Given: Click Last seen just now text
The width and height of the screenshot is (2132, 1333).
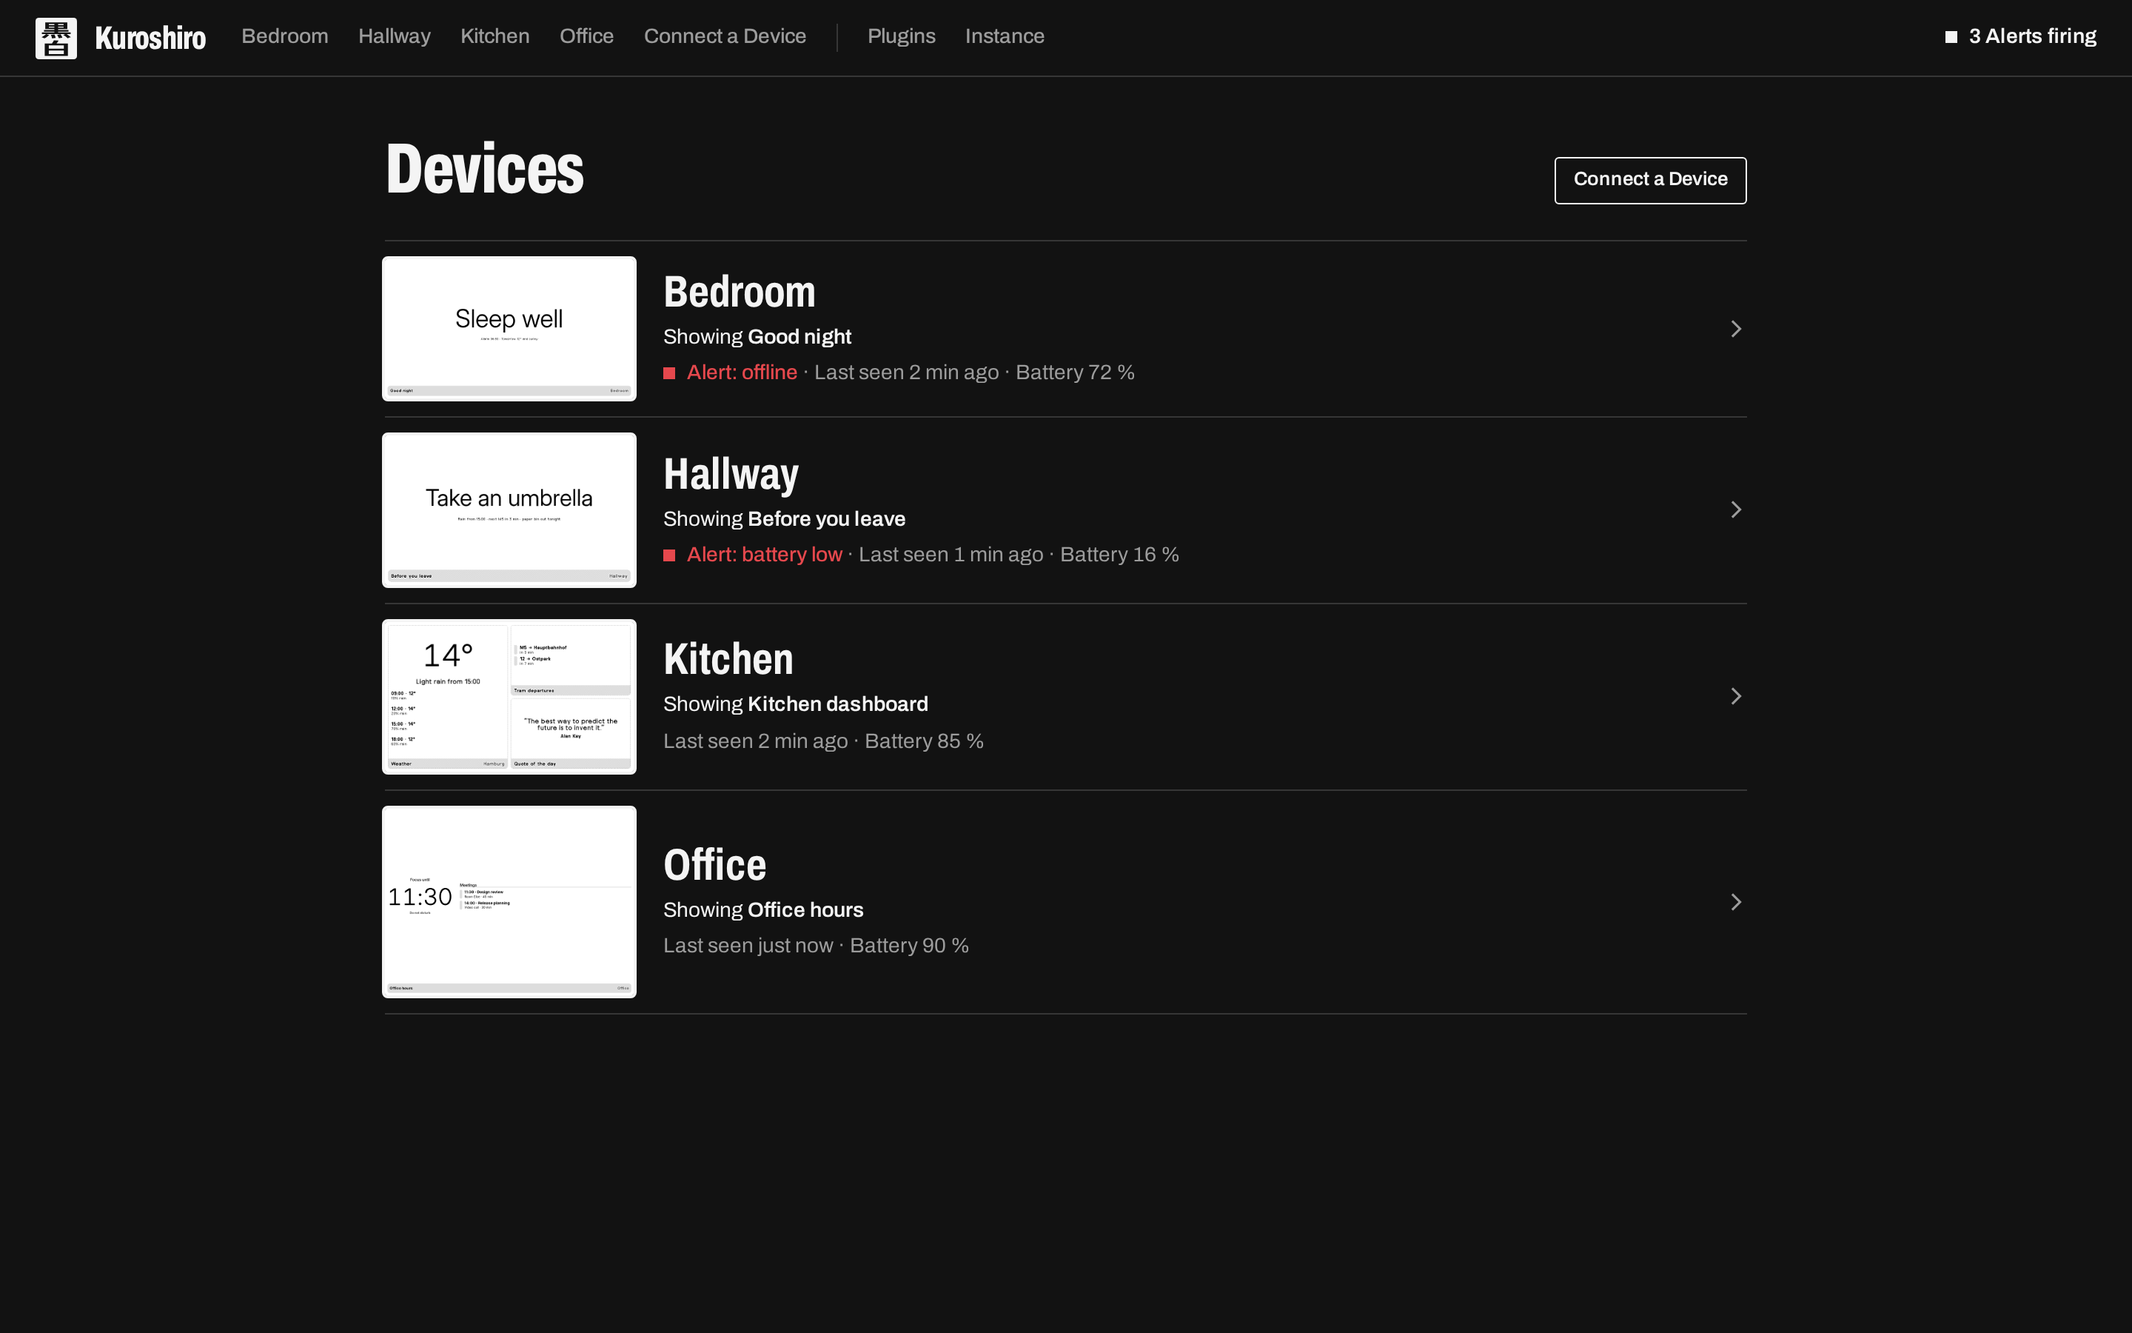Looking at the screenshot, I should pyautogui.click(x=748, y=946).
